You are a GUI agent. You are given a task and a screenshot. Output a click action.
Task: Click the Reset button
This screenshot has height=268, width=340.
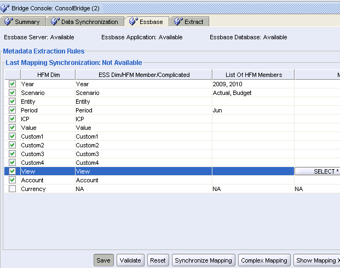coord(158,260)
